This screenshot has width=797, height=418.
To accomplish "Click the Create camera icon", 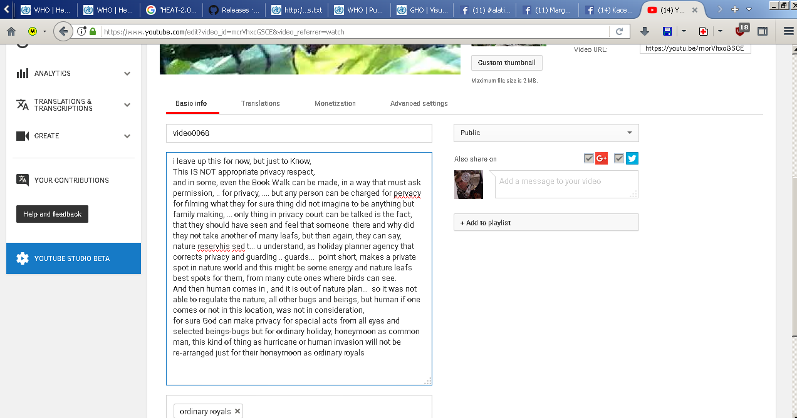I will coord(23,136).
